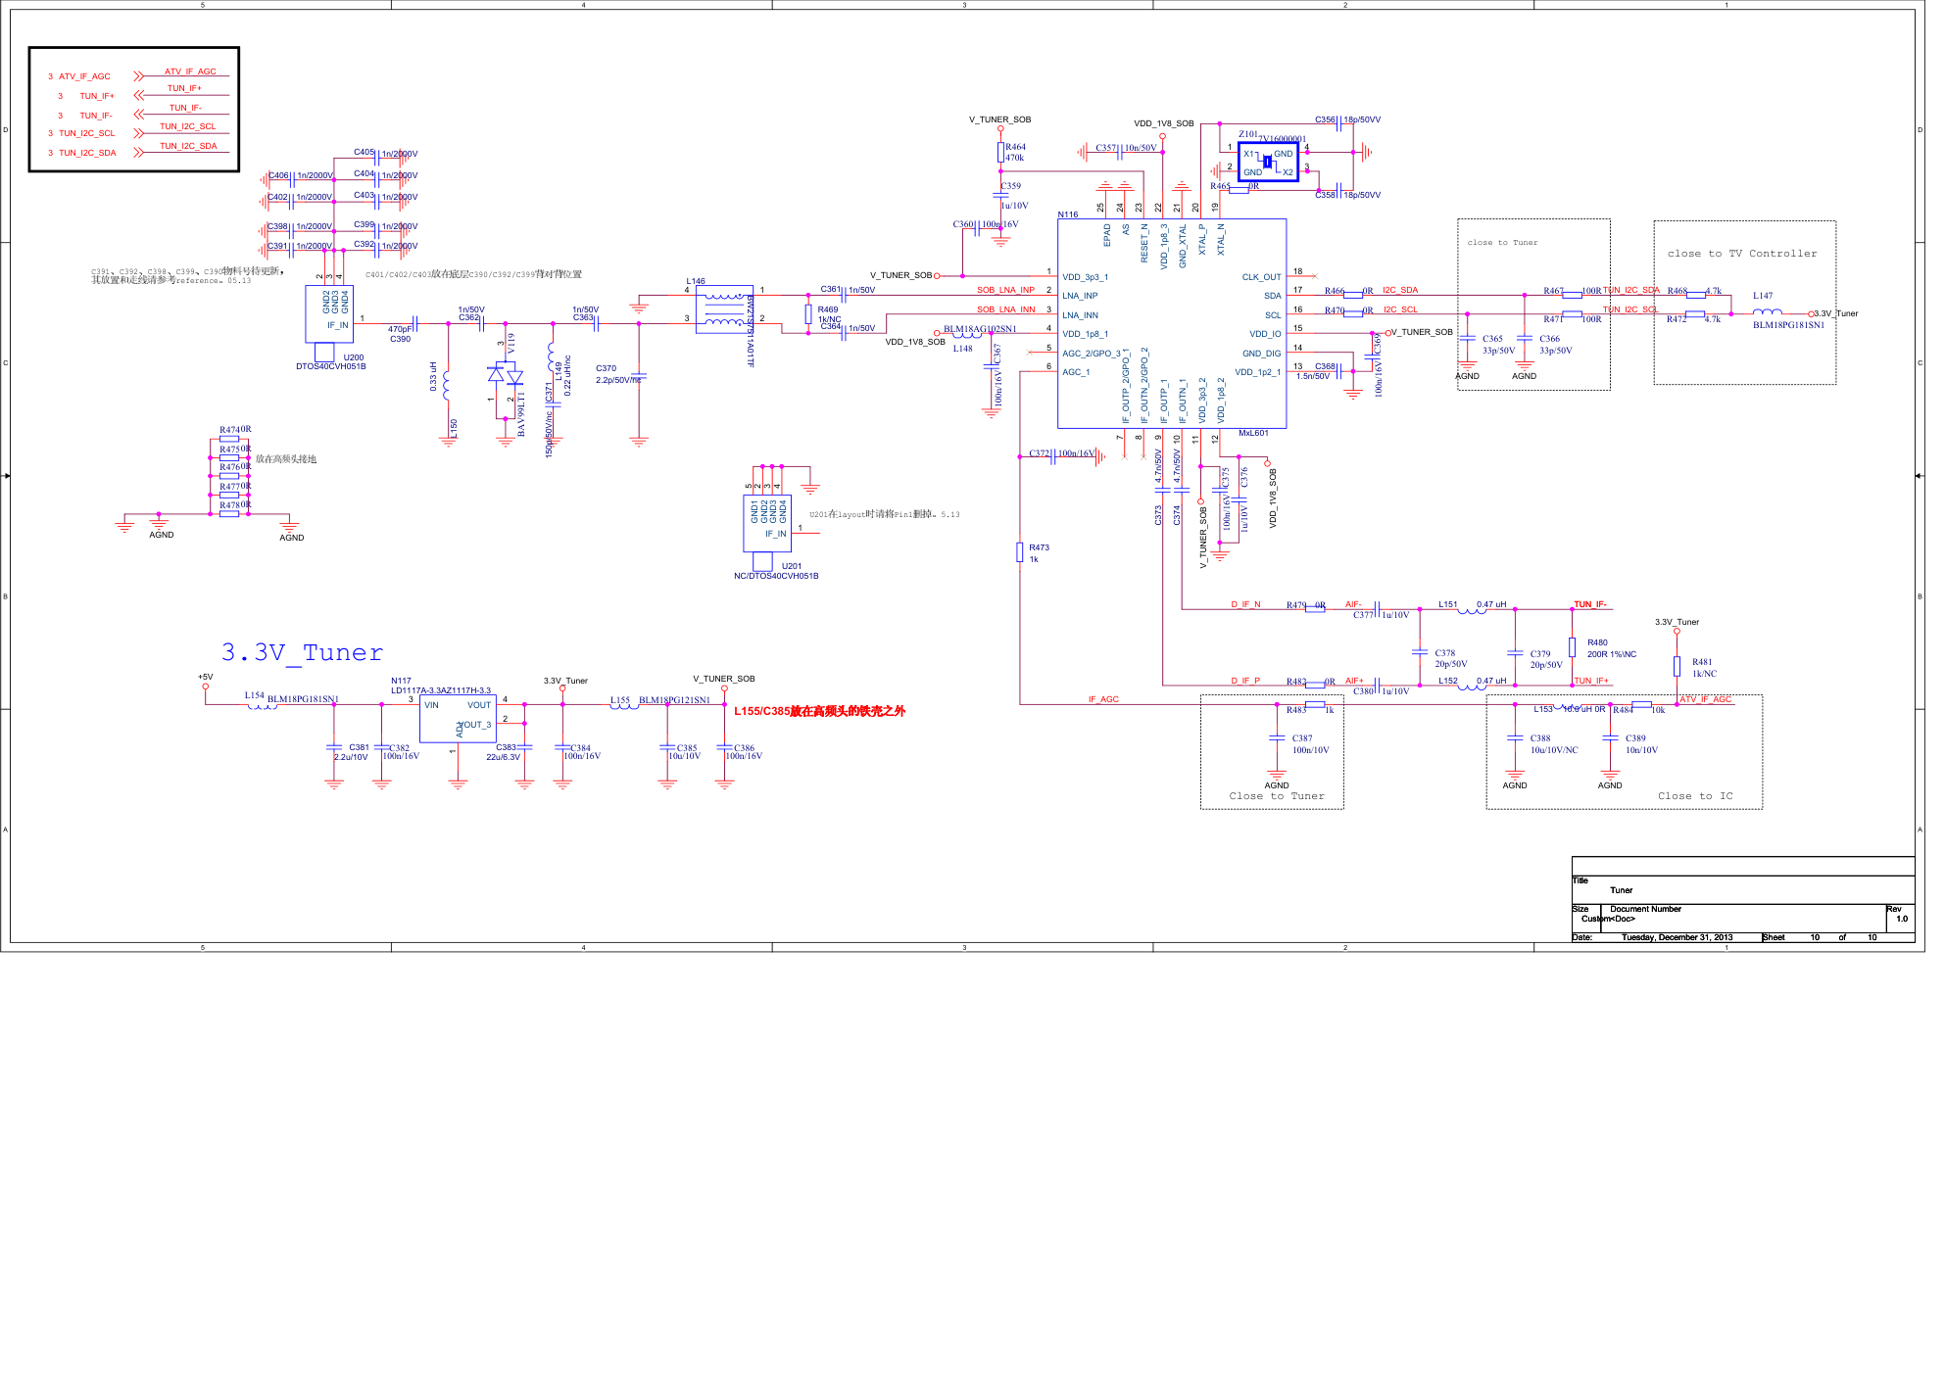Image resolution: width=1945 pixels, height=1375 pixels.
Task: Click the C390 470pF capacitor label
Action: point(400,334)
